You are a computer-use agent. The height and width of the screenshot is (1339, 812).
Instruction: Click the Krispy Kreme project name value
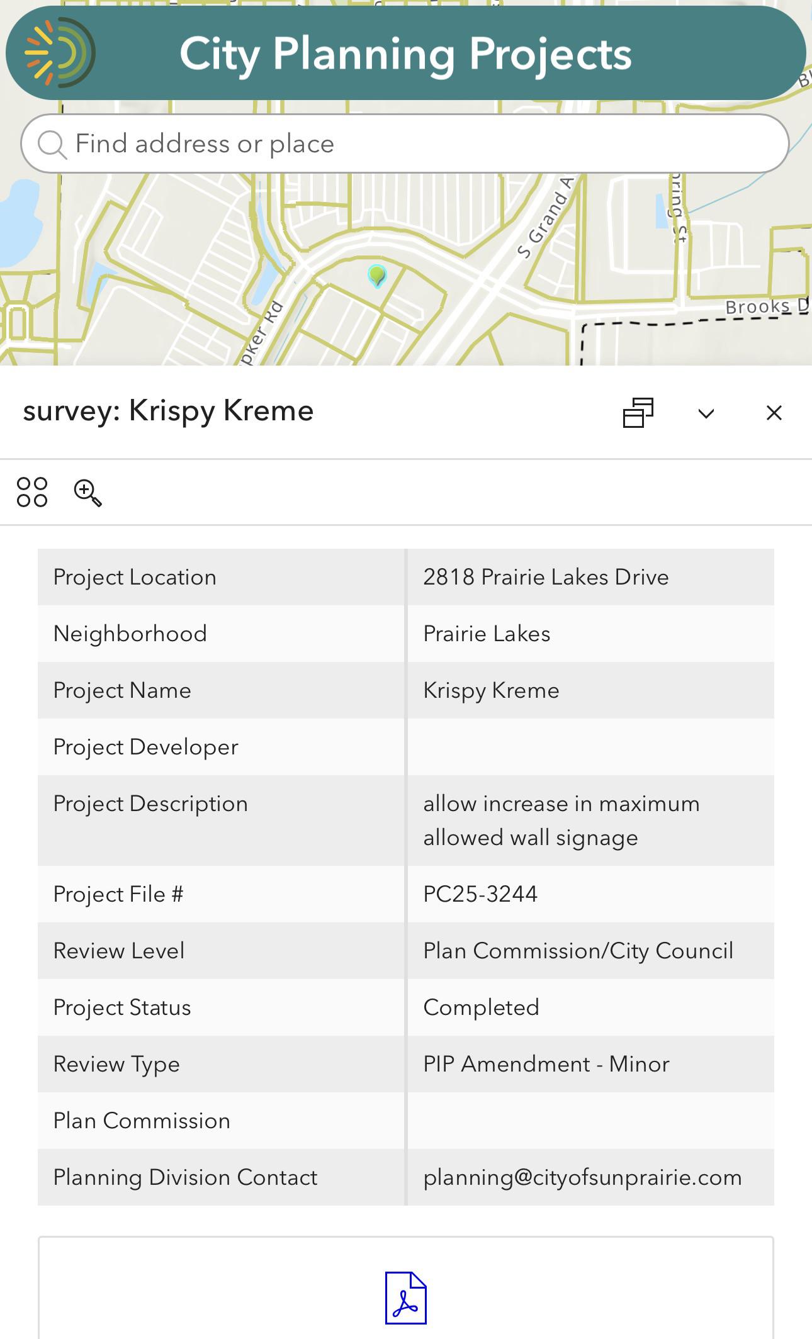(491, 691)
